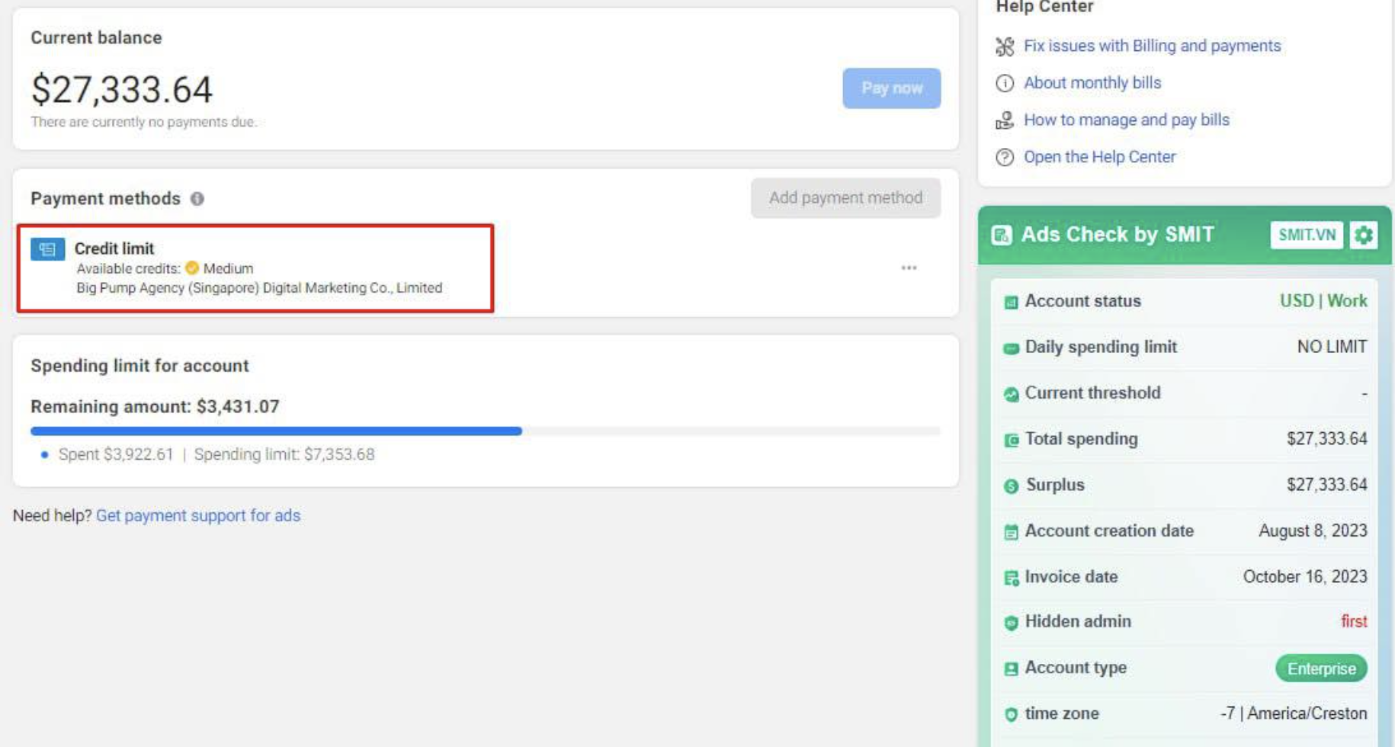Click the -7 | America/Creston time zone value
This screenshot has height=747, width=1395.
pyautogui.click(x=1294, y=713)
